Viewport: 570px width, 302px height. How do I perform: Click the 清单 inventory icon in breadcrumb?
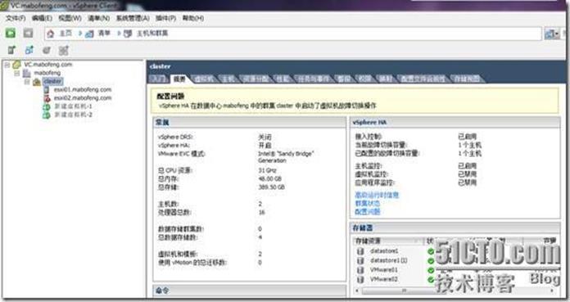click(89, 34)
